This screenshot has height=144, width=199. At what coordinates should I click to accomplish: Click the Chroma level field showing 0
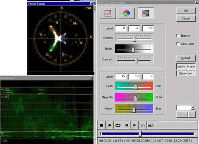pyautogui.click(x=121, y=28)
